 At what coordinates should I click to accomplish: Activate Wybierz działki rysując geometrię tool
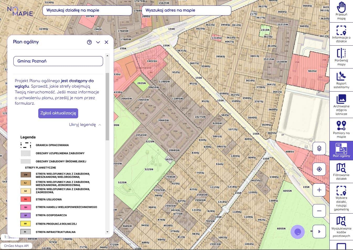click(x=341, y=198)
